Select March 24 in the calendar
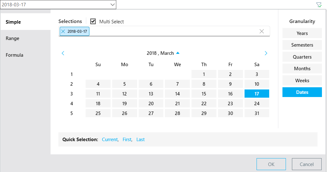 [x=257, y=103]
